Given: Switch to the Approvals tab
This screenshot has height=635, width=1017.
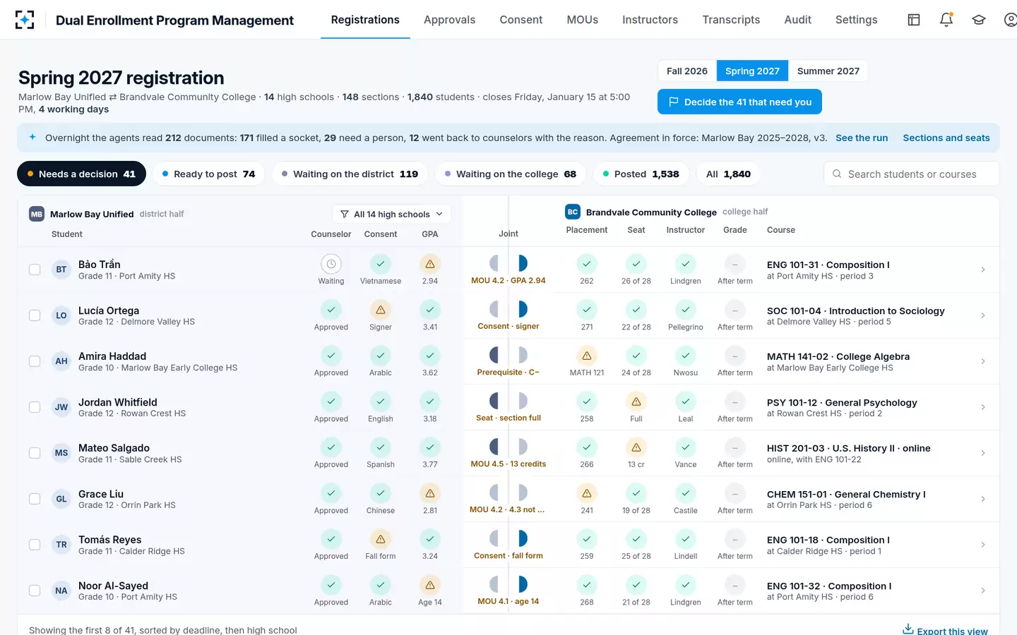Looking at the screenshot, I should (x=449, y=20).
